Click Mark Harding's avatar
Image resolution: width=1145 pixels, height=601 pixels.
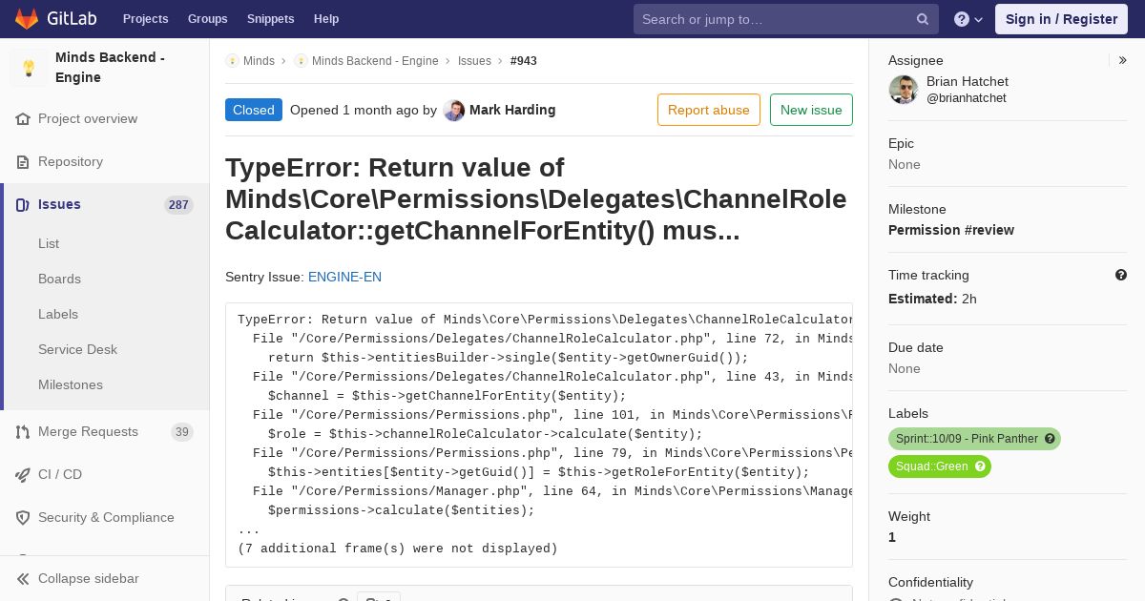point(454,111)
